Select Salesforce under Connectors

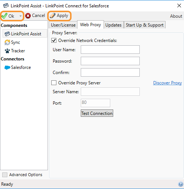click(x=21, y=67)
